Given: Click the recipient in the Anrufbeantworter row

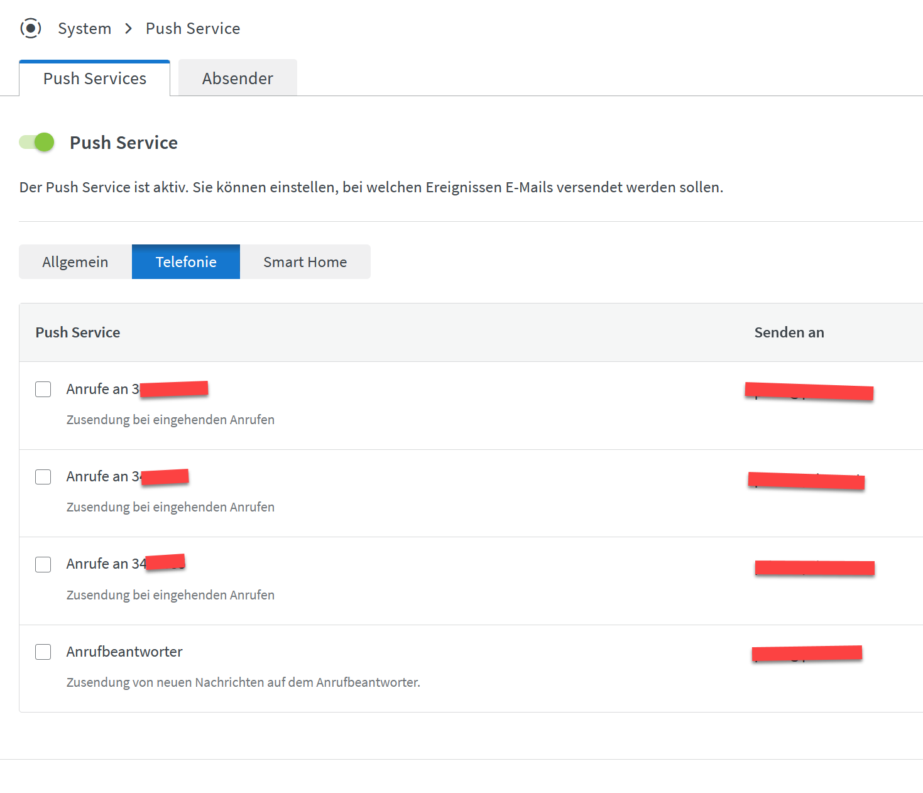Looking at the screenshot, I should [807, 654].
